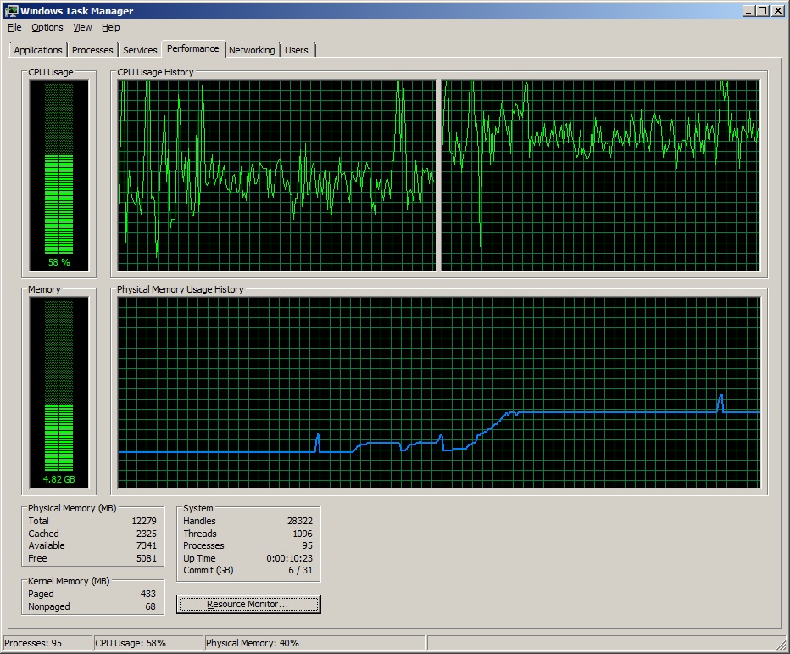Screen dimensions: 790x654
Task: Click the first CPU usage history graph
Action: 276,175
